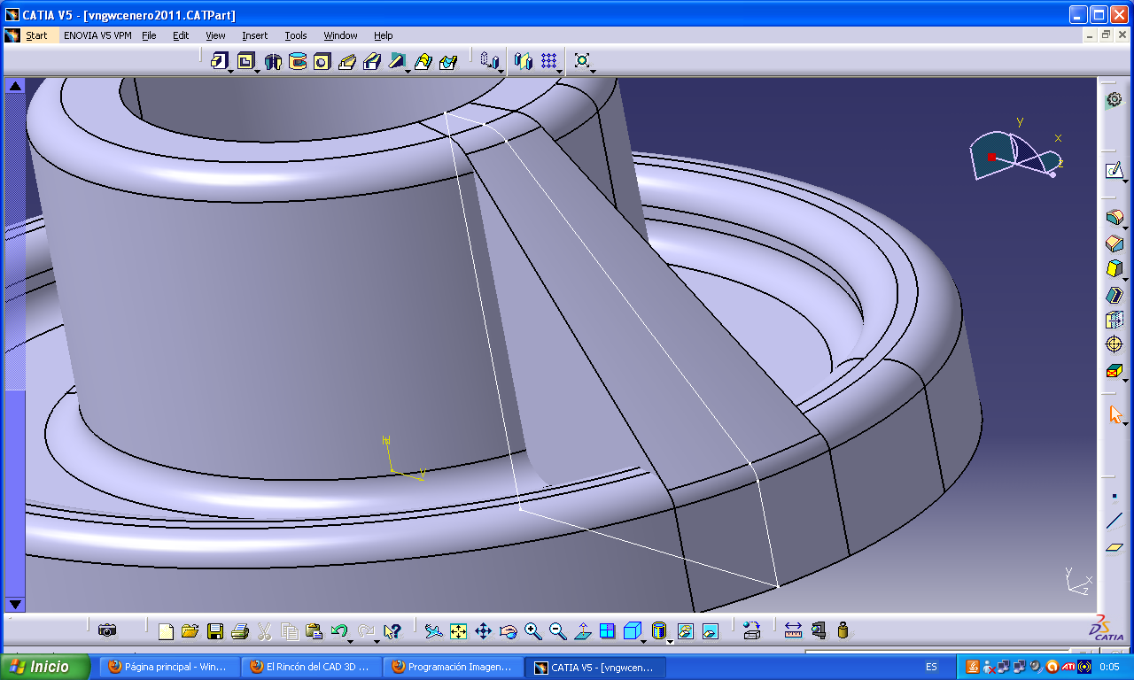Image resolution: width=1134 pixels, height=680 pixels.
Task: Select the Point creation tool
Action: coord(1115,497)
